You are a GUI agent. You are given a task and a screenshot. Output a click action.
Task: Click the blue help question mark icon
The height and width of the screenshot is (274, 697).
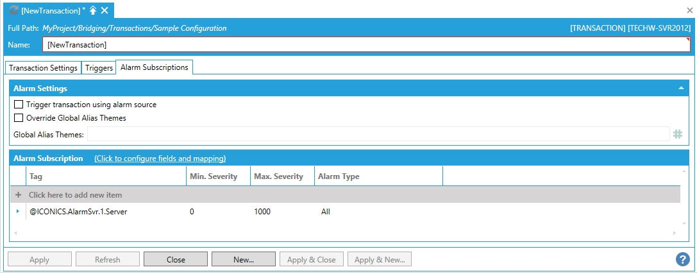point(682,259)
